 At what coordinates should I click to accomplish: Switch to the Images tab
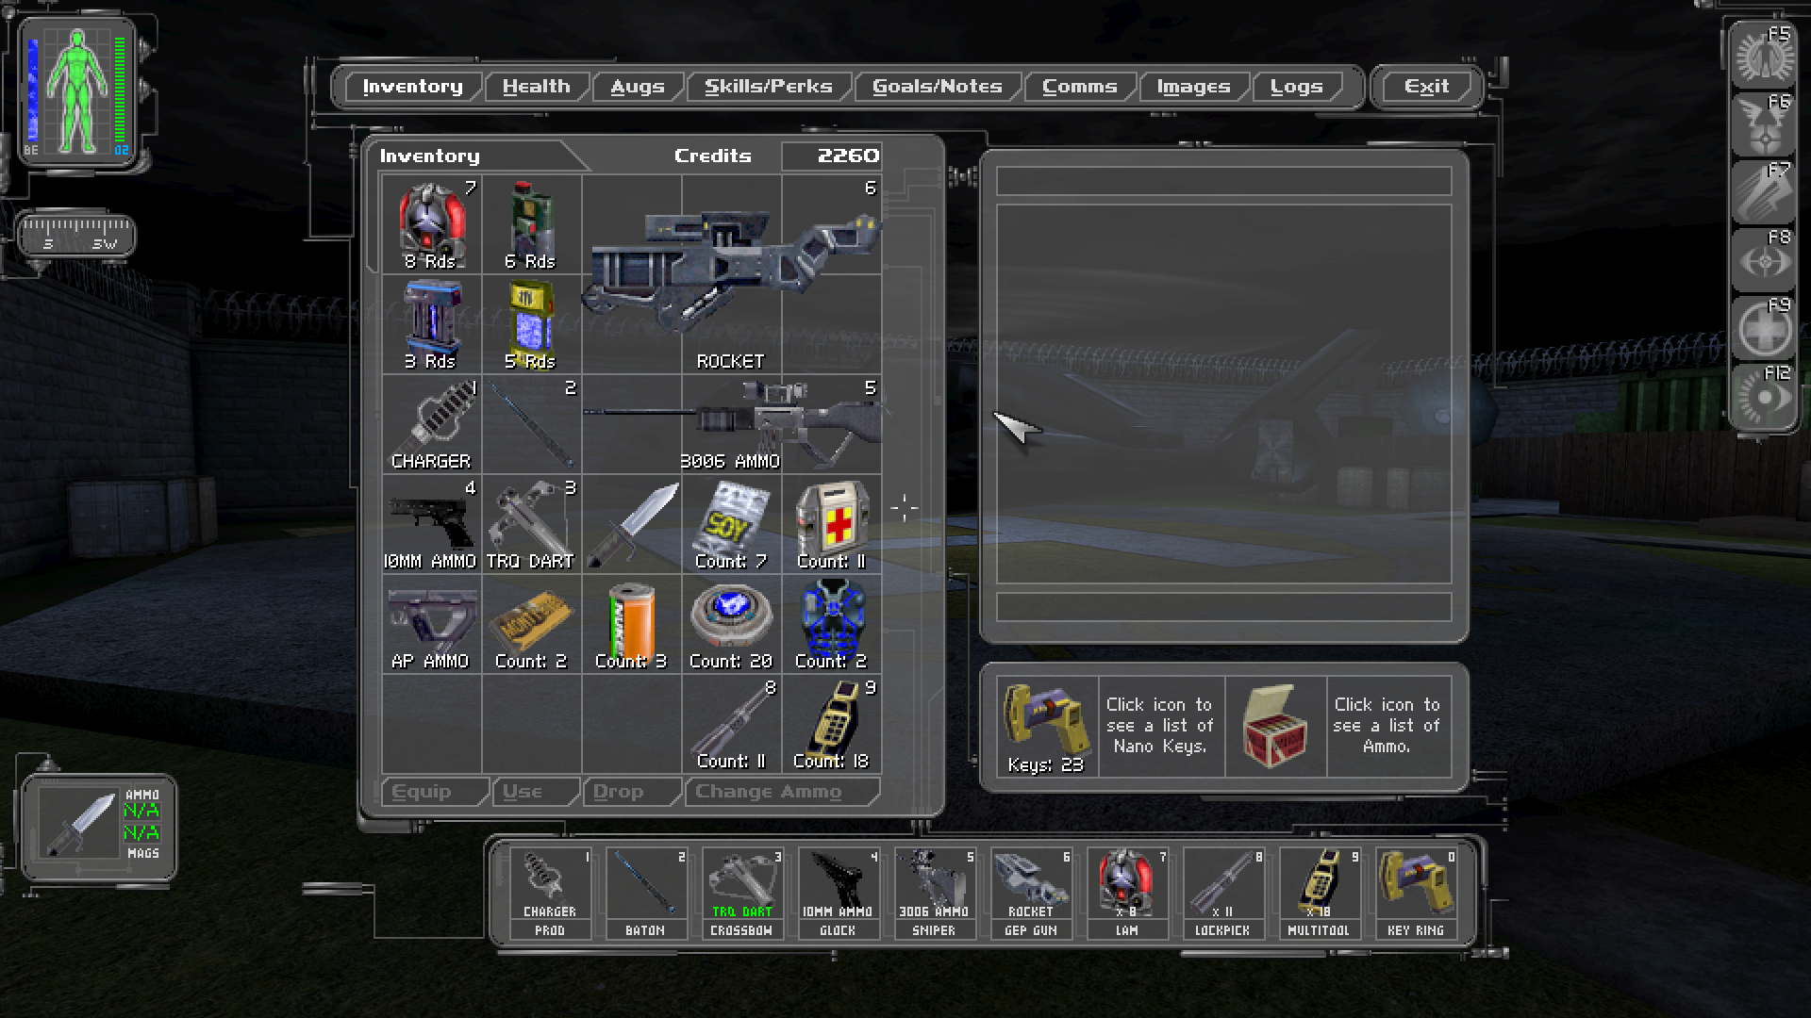point(1193,87)
